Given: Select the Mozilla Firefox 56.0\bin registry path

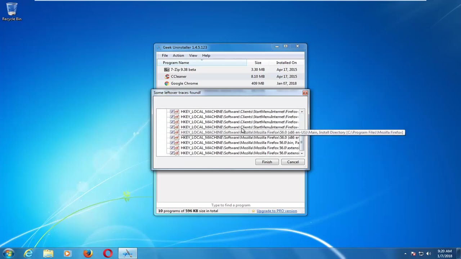Looking at the screenshot, I should (x=240, y=142).
